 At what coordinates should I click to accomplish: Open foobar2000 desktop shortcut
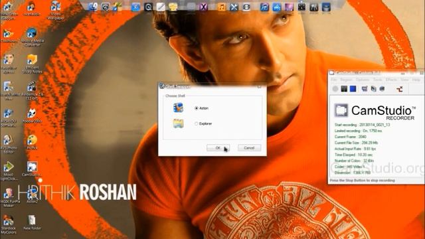32,116
